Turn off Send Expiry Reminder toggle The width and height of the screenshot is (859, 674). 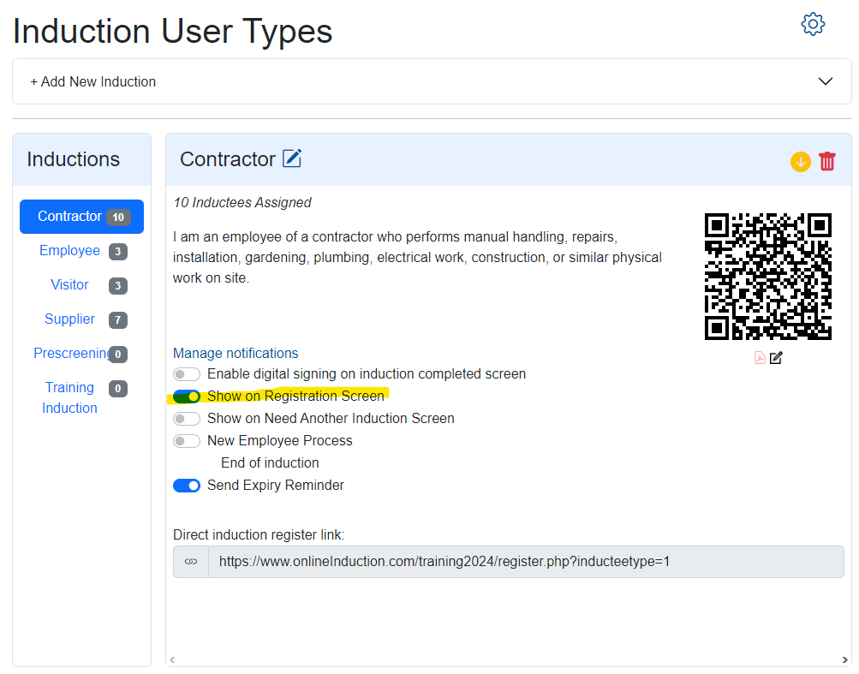pyautogui.click(x=187, y=486)
